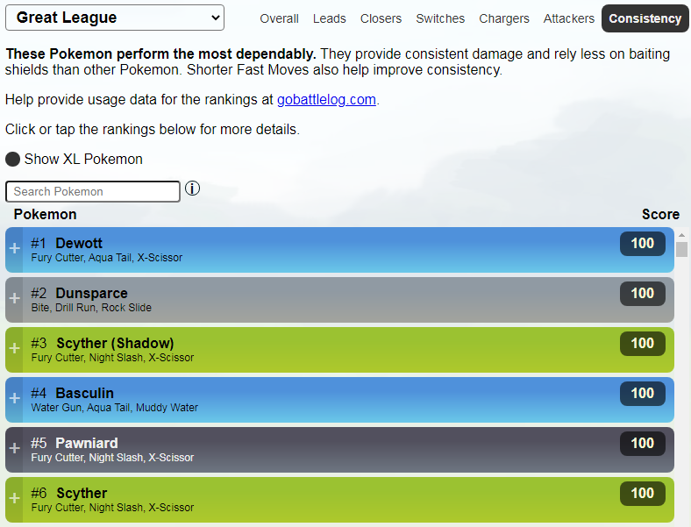Switch to the Attackers tab
The height and width of the screenshot is (527, 691).
point(568,18)
